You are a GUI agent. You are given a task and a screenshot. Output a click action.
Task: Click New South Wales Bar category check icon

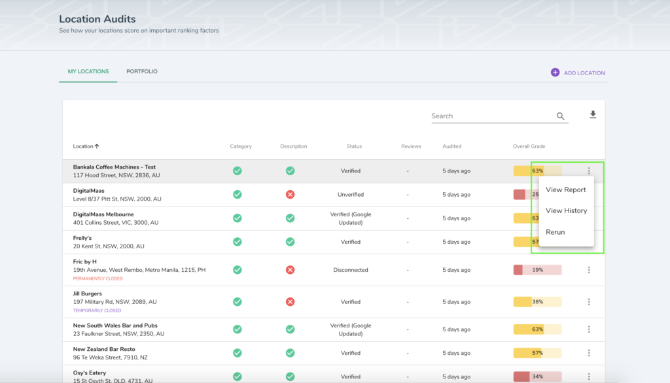click(x=237, y=329)
